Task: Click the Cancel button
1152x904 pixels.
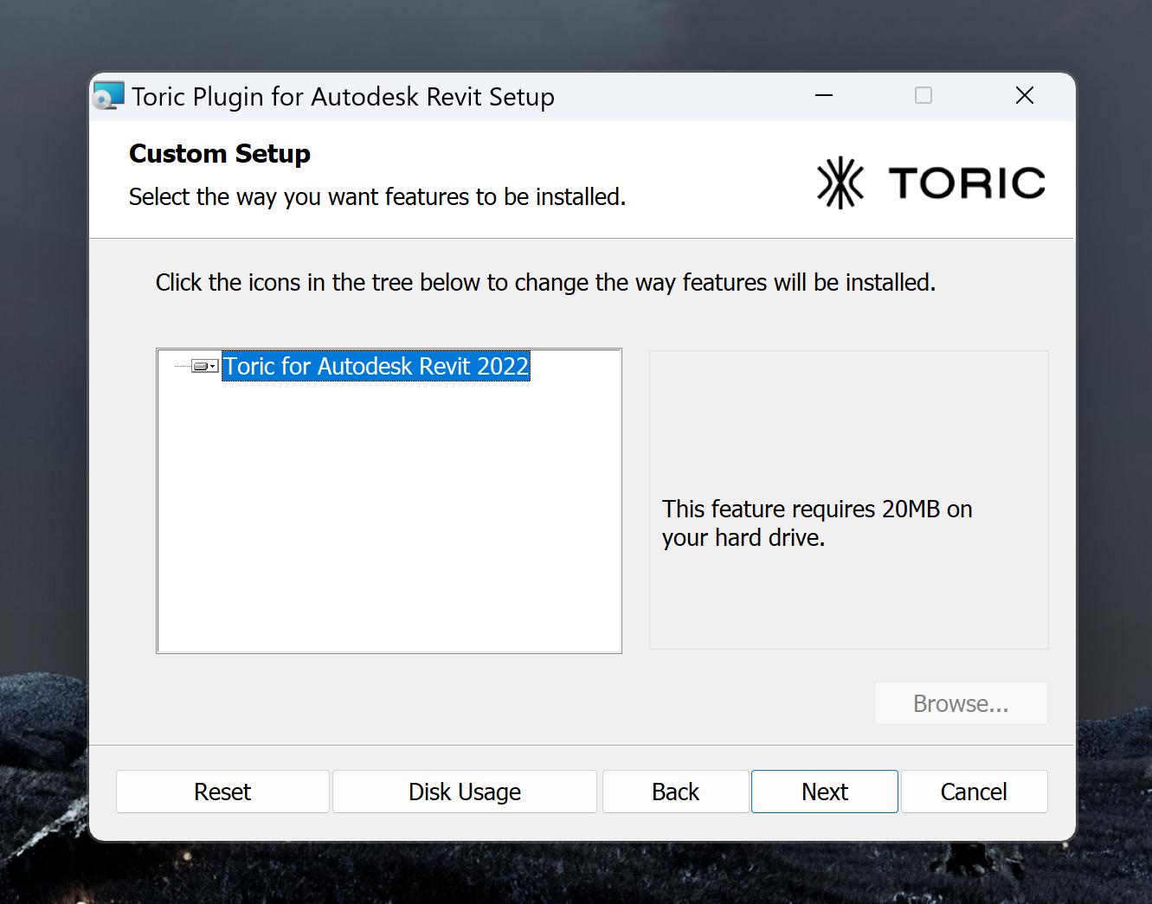Action: click(x=974, y=792)
